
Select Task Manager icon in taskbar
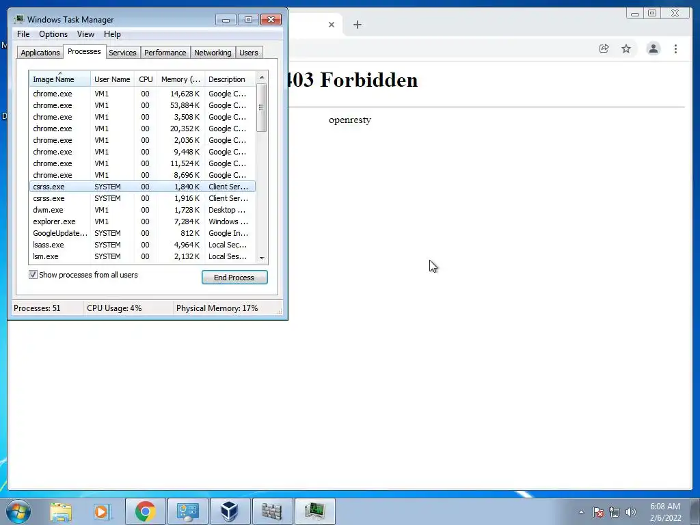[x=314, y=511]
